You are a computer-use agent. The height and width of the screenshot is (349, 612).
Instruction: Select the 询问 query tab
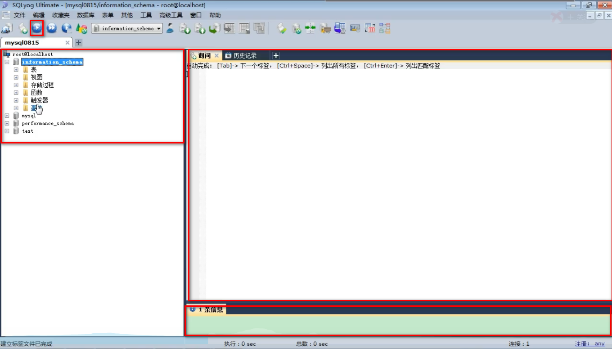click(204, 56)
